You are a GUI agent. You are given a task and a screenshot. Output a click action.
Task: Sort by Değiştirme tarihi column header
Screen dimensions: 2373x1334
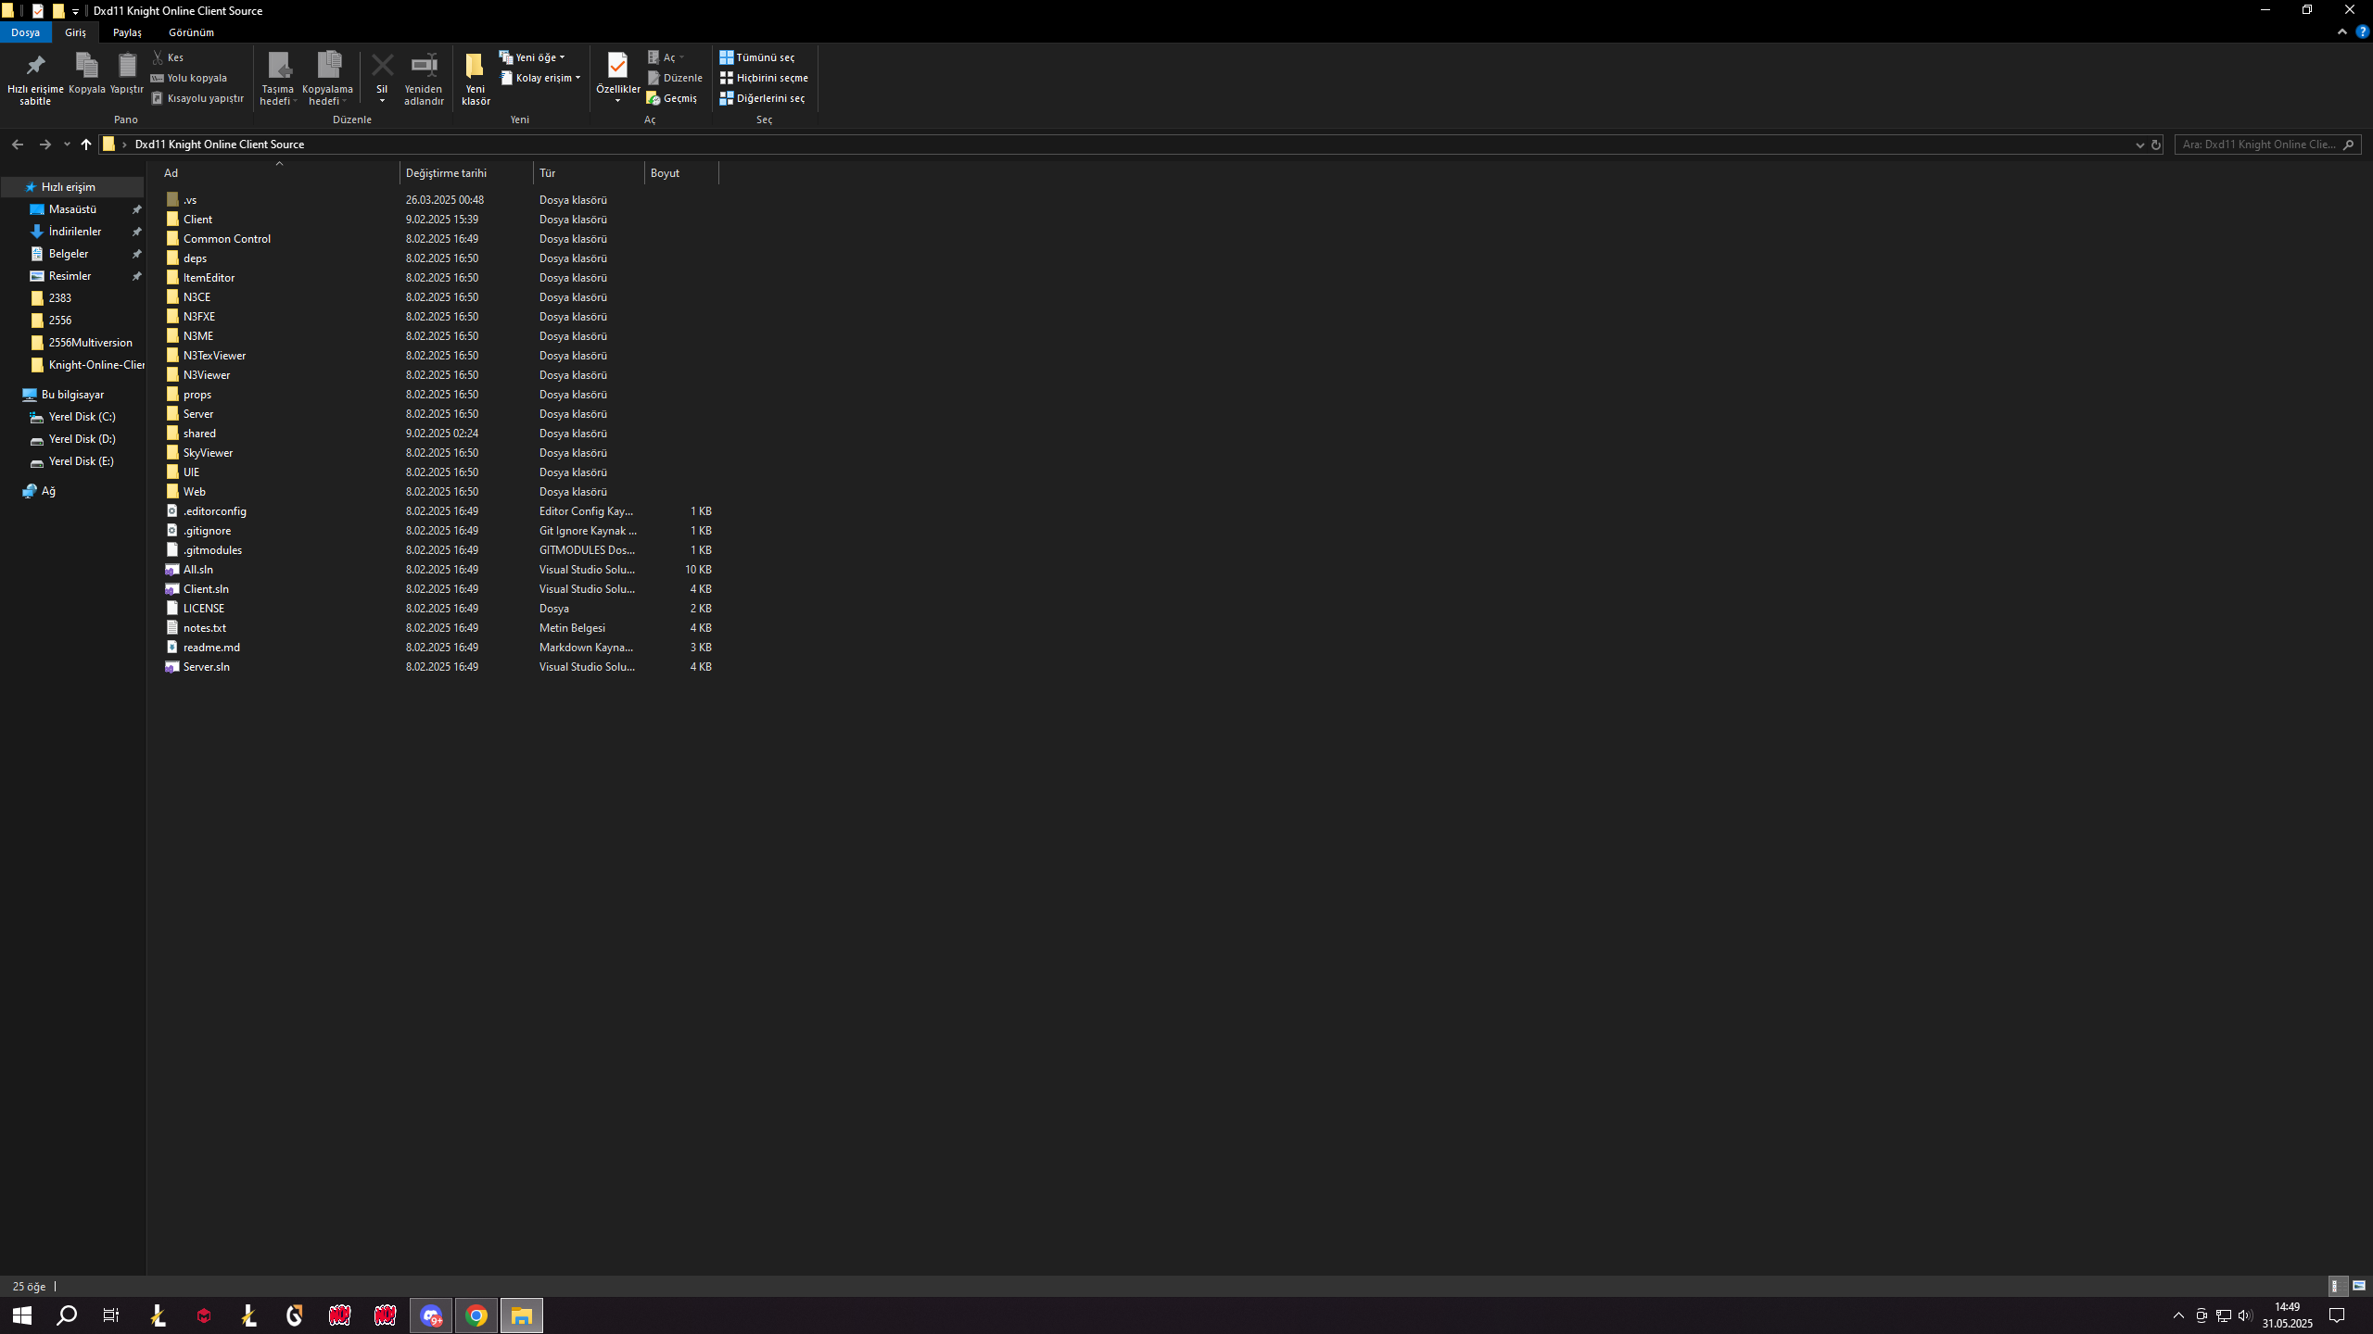[467, 173]
